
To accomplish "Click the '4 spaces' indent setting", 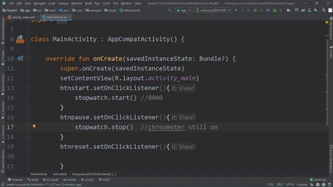I will click(x=302, y=185).
